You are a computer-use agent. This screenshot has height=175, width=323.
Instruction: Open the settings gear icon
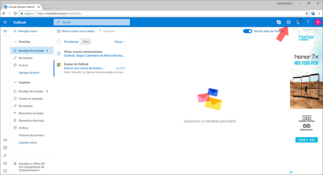coord(288,22)
